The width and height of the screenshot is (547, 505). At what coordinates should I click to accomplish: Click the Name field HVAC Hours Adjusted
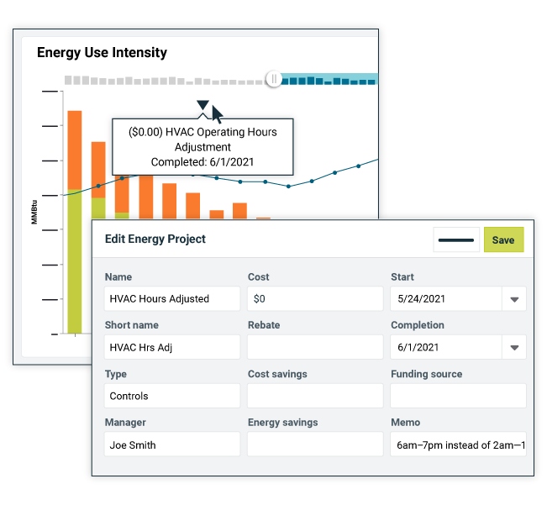click(x=172, y=299)
